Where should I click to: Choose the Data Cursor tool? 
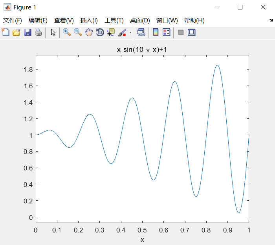point(111,33)
